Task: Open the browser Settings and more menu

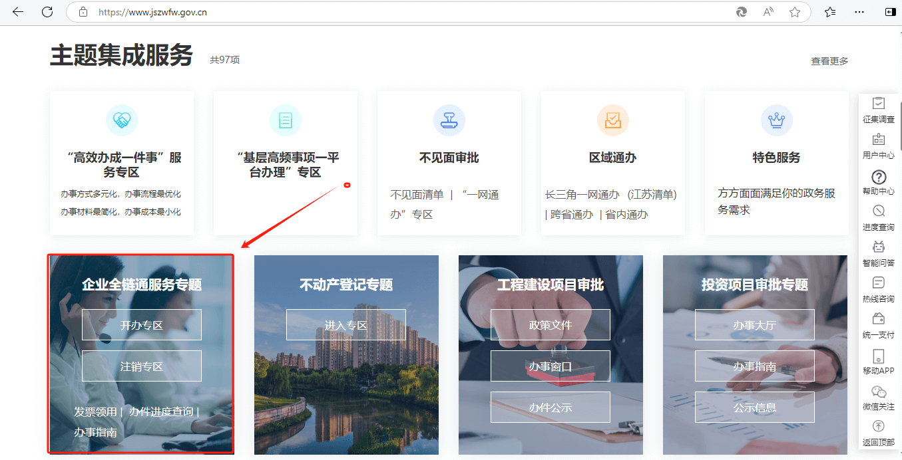Action: click(859, 12)
